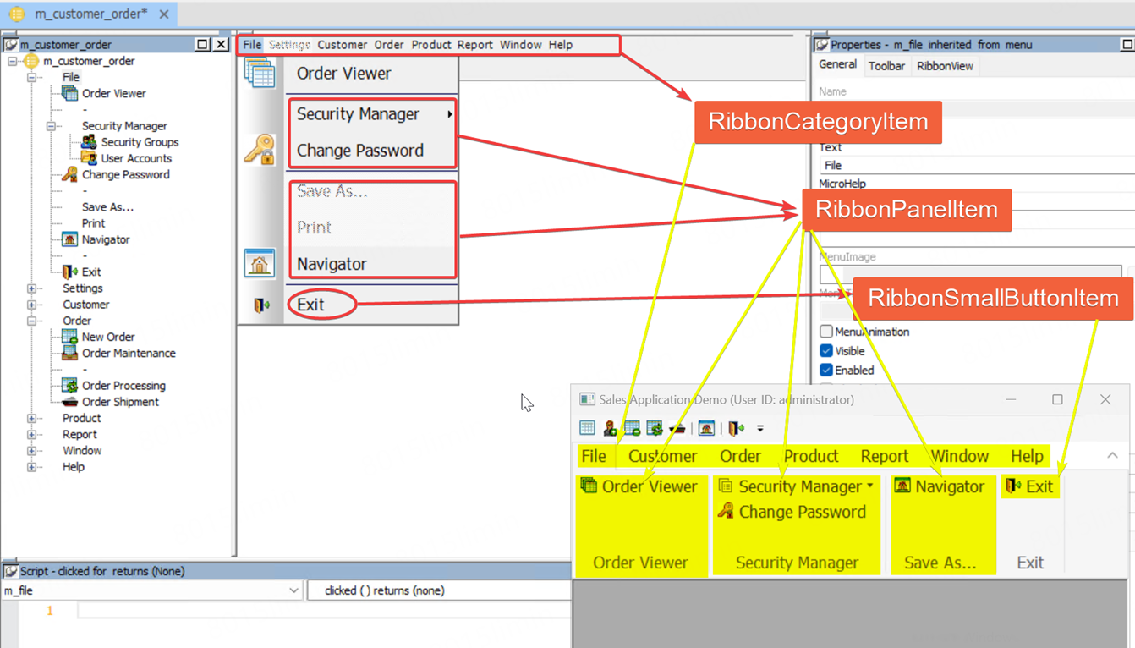Viewport: 1135px width, 648px height.
Task: Click the Navigator house icon in the dropdown menu
Action: (x=260, y=264)
